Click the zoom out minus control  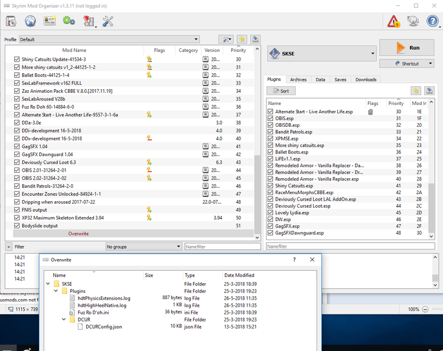[425, 309]
